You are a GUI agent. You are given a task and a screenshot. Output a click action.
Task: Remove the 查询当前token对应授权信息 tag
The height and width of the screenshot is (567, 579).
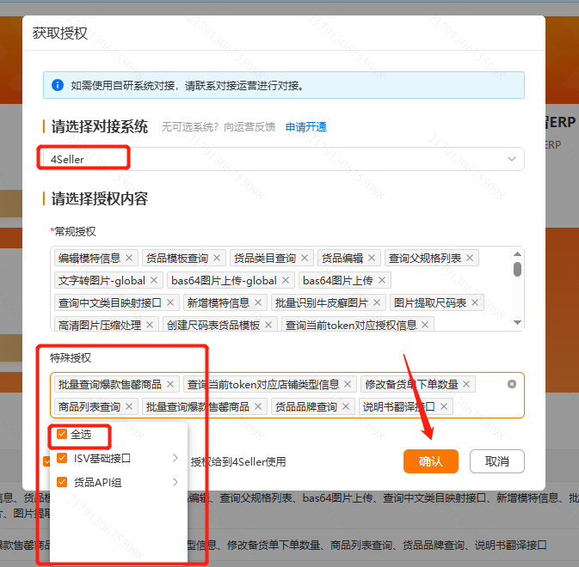click(425, 325)
